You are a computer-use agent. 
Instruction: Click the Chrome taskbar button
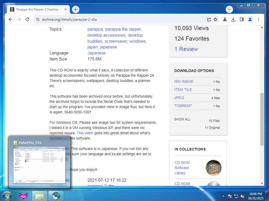point(56,196)
